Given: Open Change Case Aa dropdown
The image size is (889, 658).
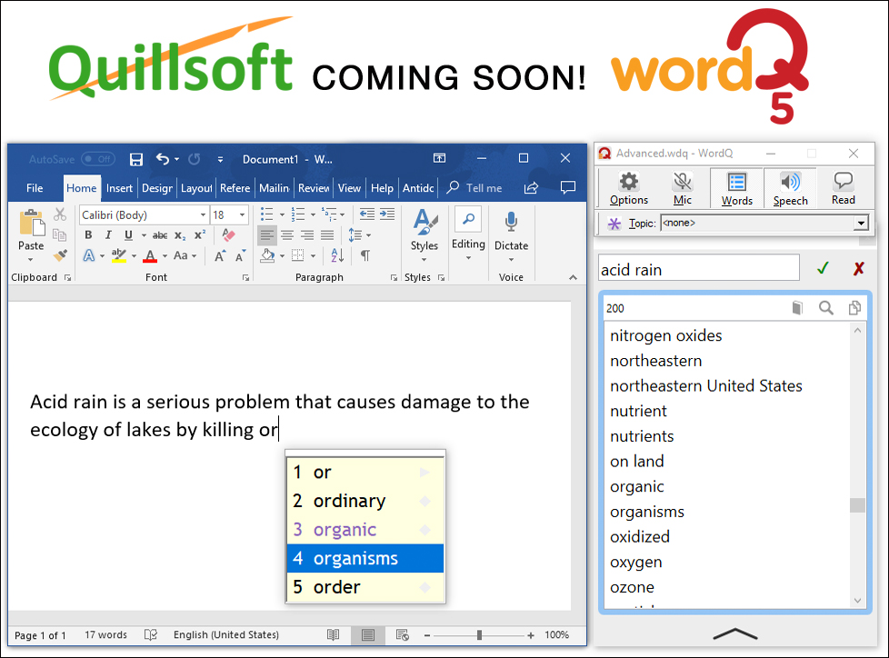Looking at the screenshot, I should click(185, 256).
